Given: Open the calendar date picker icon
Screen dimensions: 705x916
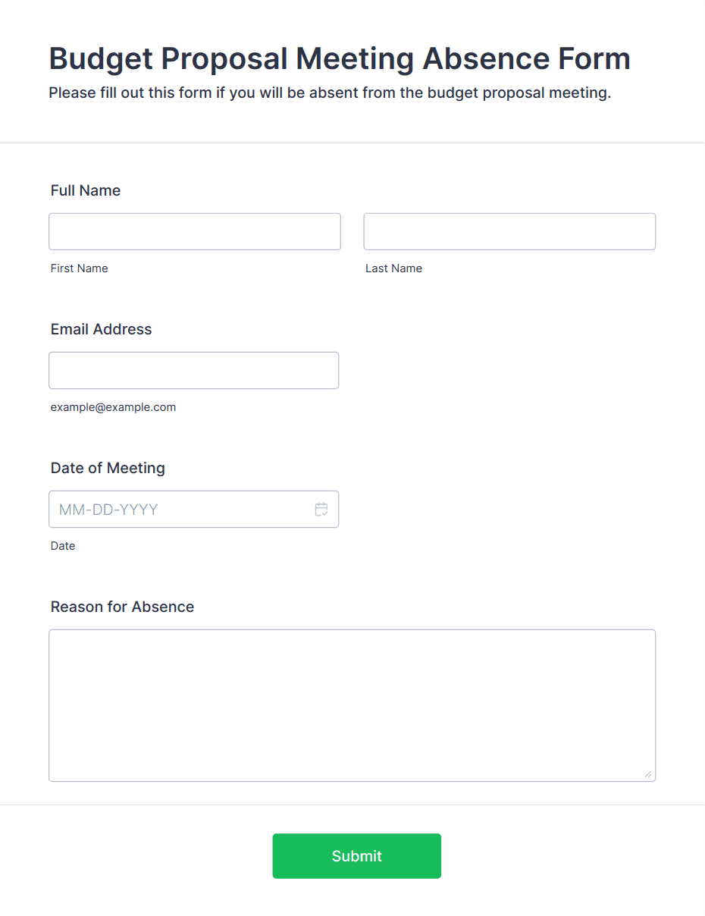Looking at the screenshot, I should (321, 510).
